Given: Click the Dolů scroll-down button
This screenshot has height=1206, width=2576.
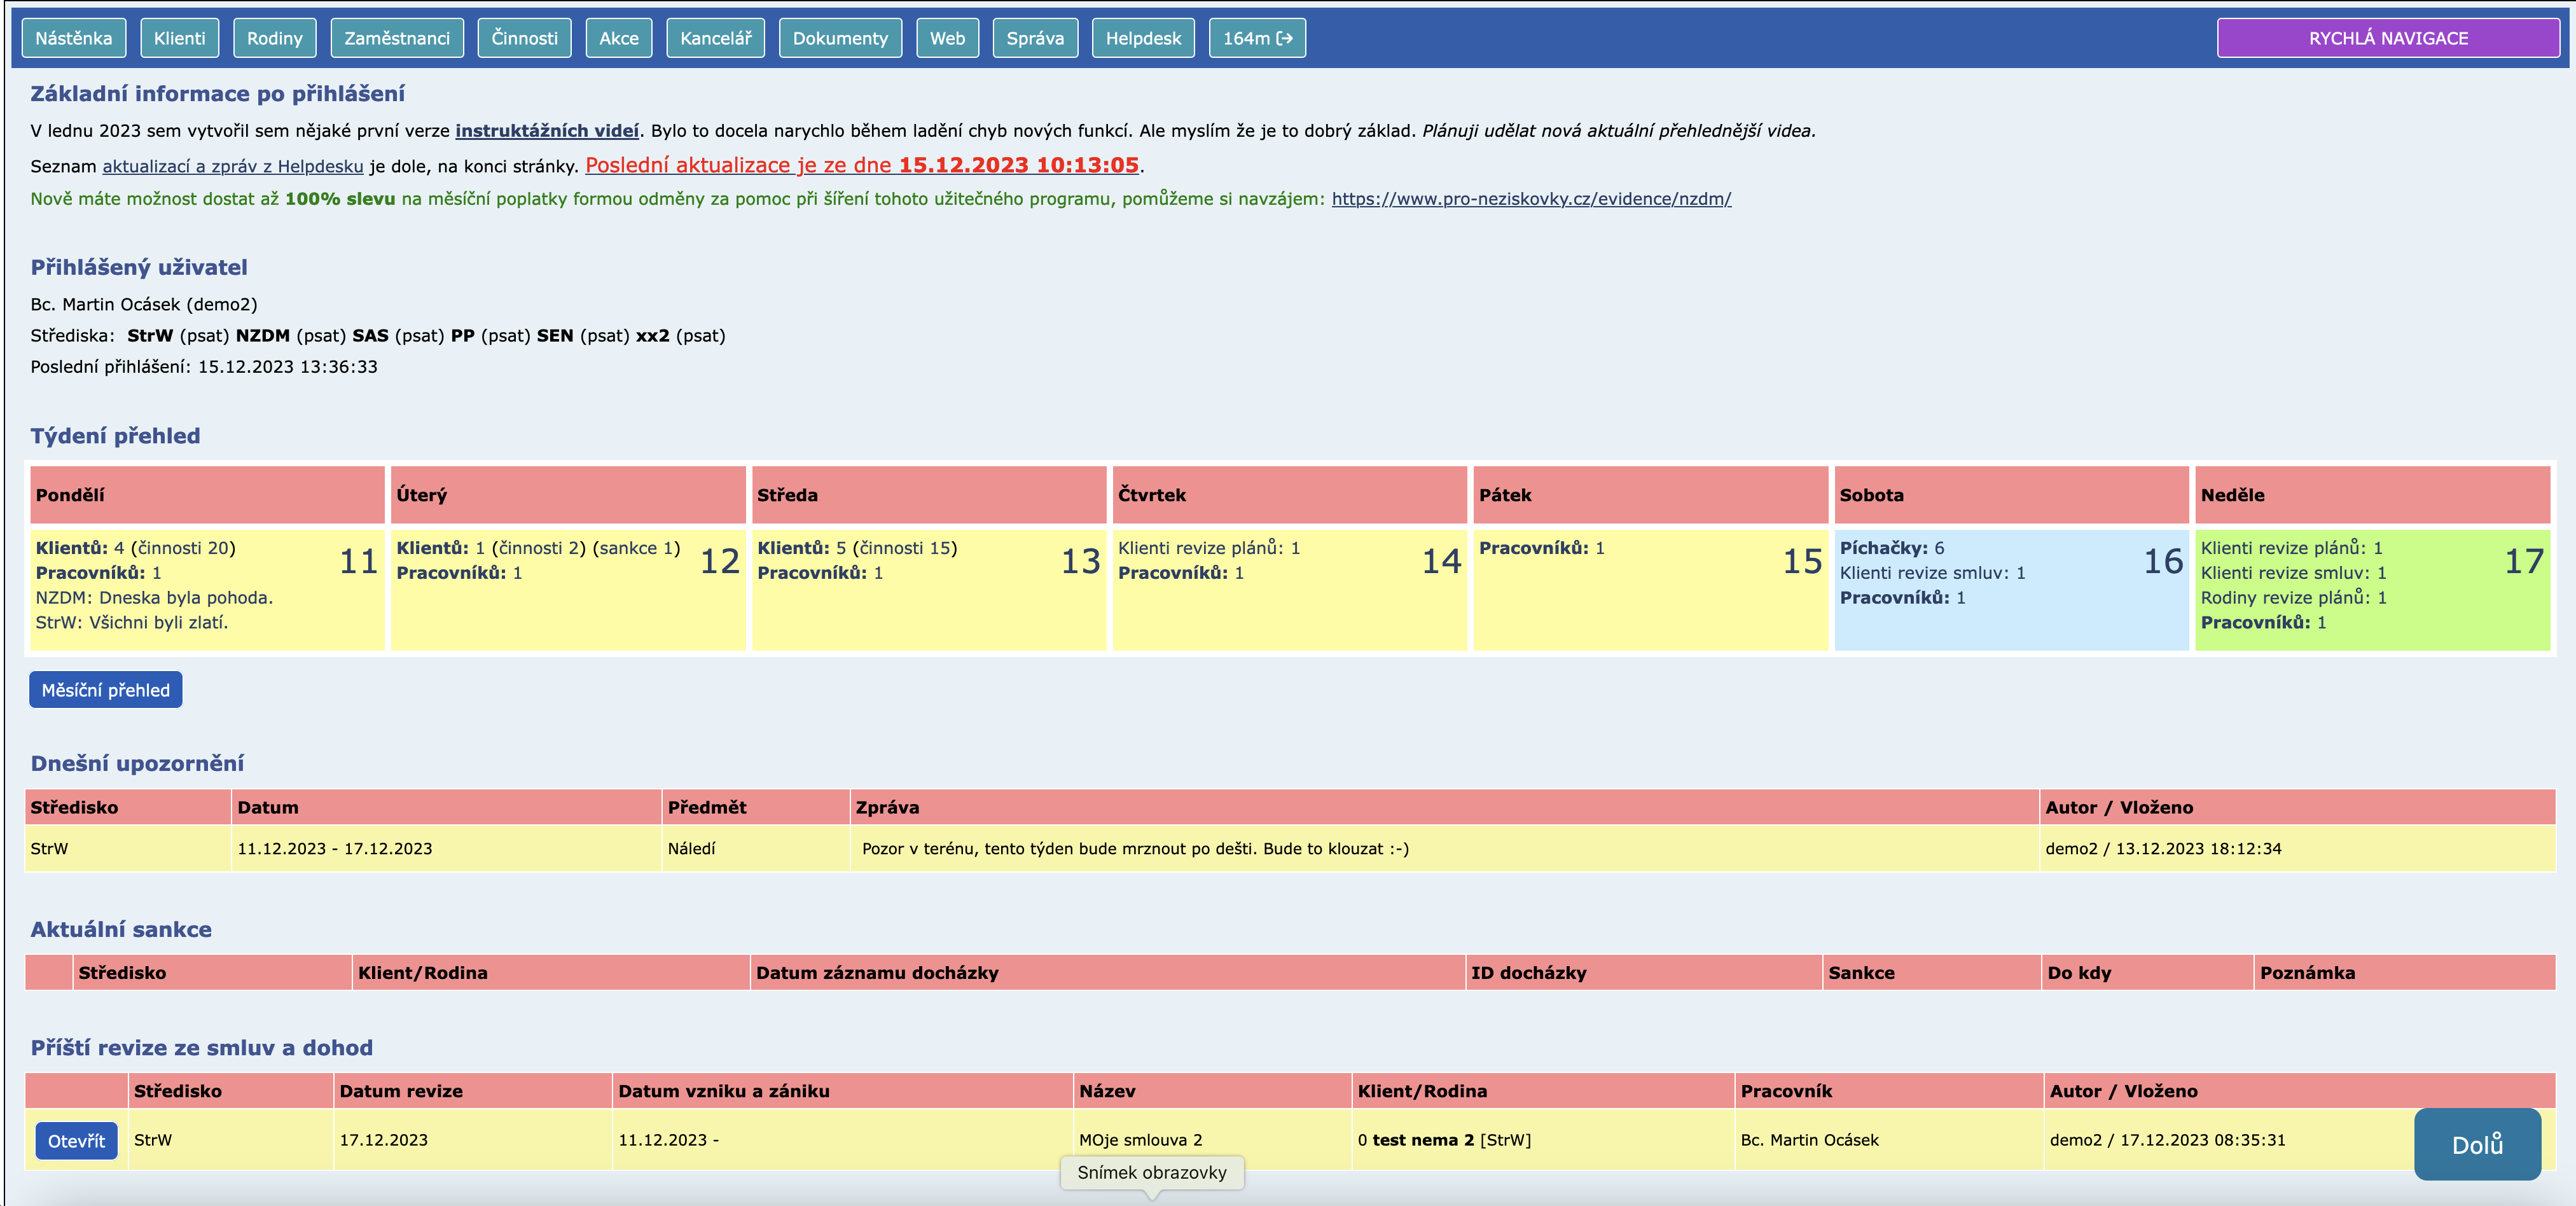Looking at the screenshot, I should [x=2476, y=1144].
